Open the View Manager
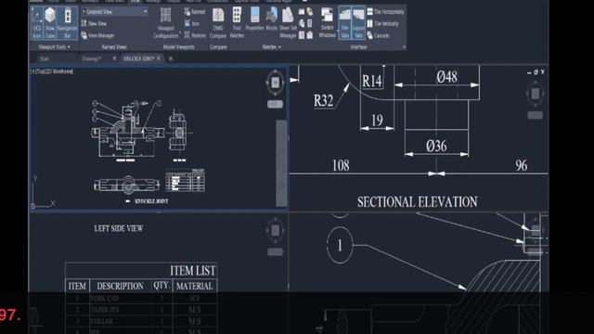The height and width of the screenshot is (334, 594). tap(97, 35)
